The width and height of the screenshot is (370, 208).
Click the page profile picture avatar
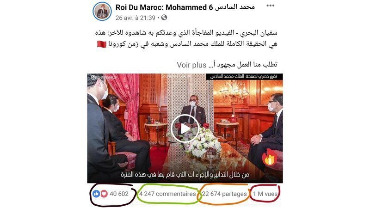click(102, 11)
